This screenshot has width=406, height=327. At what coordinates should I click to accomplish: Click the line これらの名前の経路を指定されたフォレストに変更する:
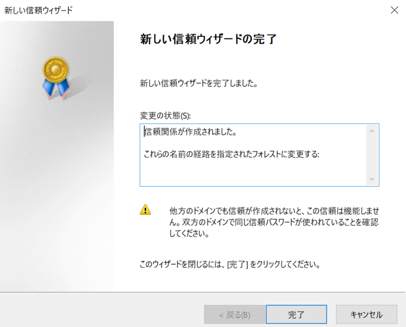tap(231, 154)
